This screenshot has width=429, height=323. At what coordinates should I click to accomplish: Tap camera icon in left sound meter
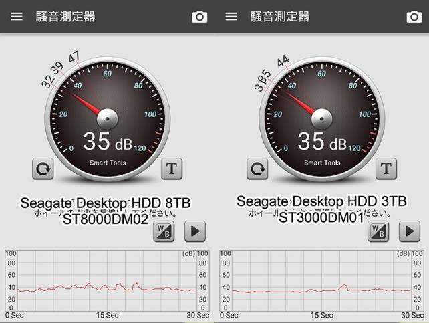tap(200, 17)
